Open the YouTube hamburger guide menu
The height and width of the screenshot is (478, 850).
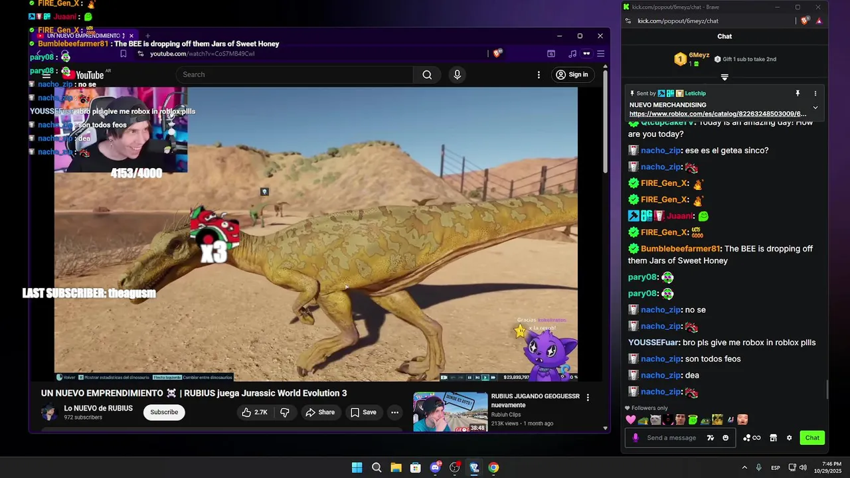46,74
